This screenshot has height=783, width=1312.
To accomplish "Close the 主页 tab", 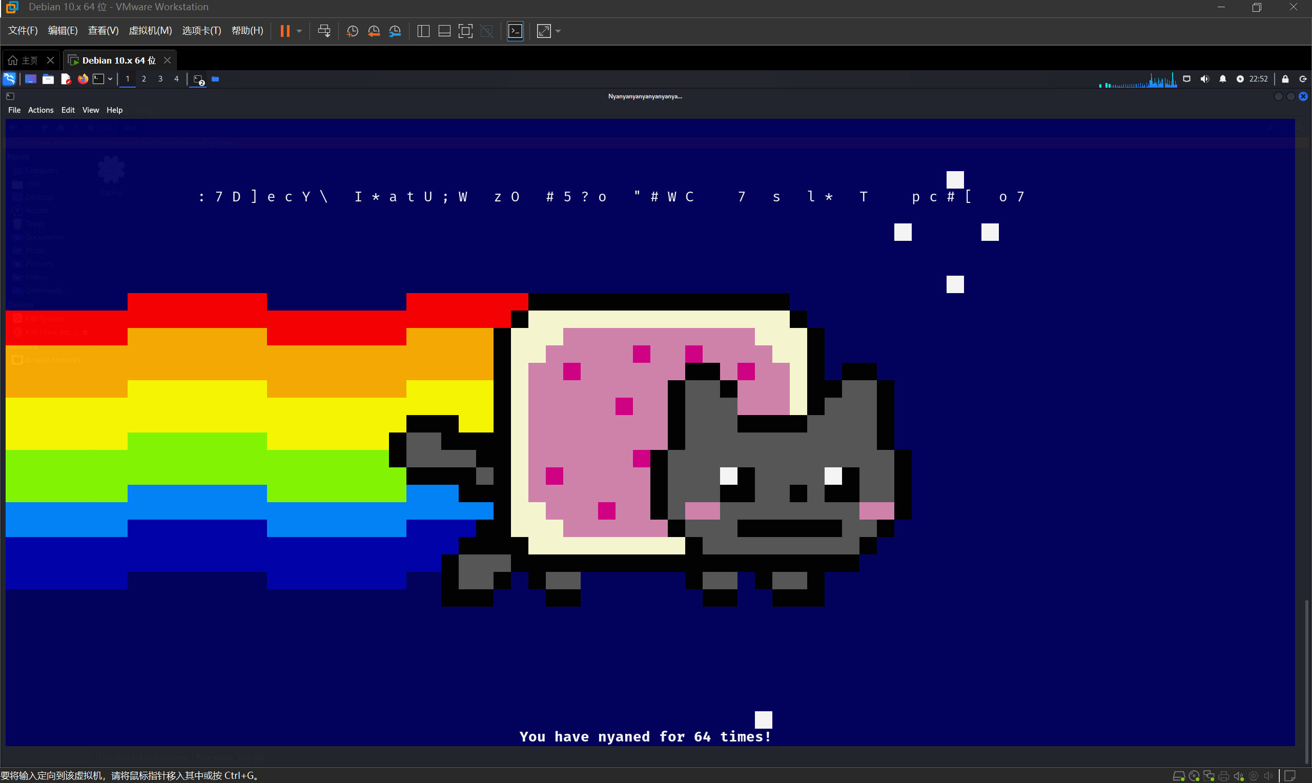I will pos(50,60).
